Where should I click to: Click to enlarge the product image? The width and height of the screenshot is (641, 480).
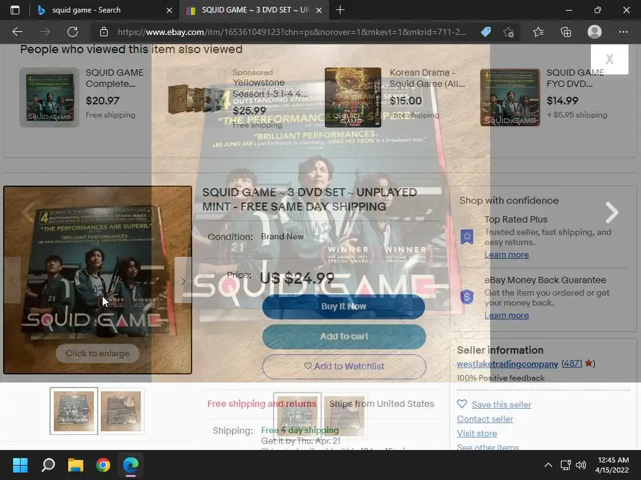(x=97, y=353)
